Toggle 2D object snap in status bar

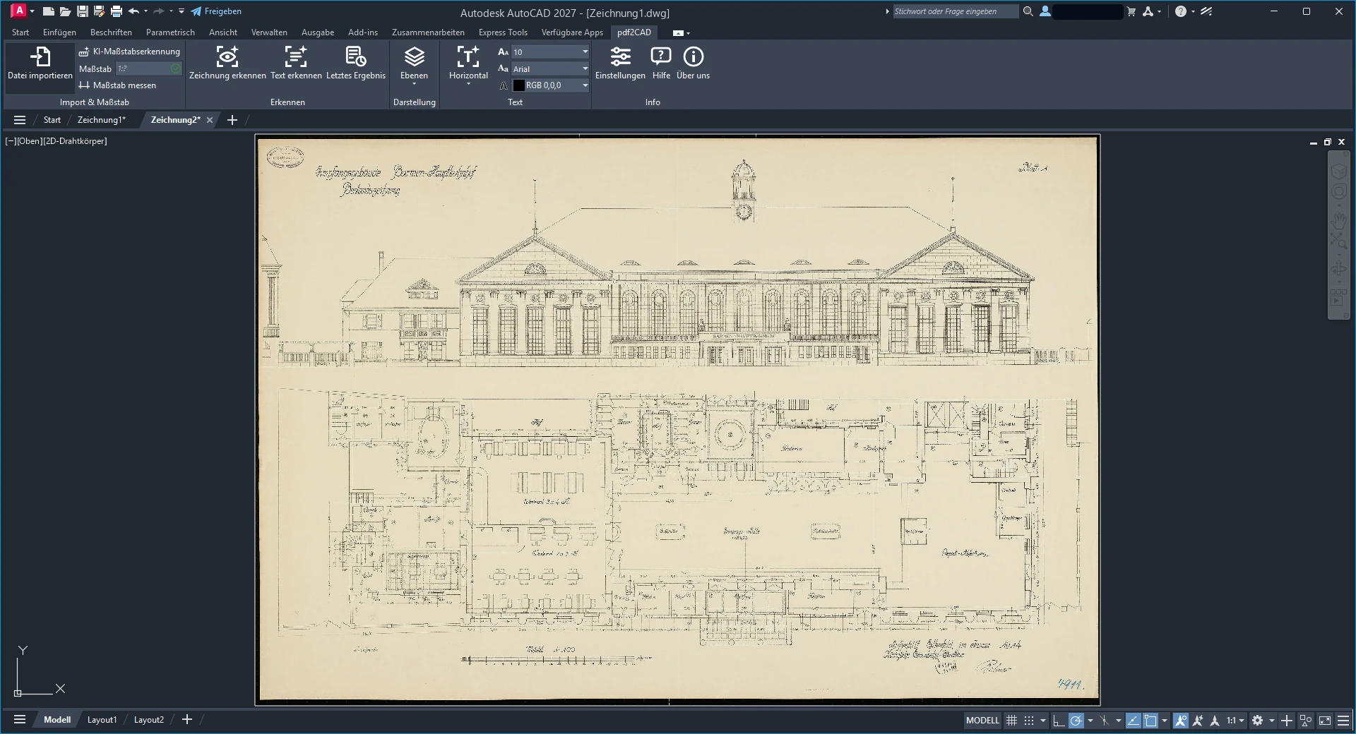(x=1151, y=721)
